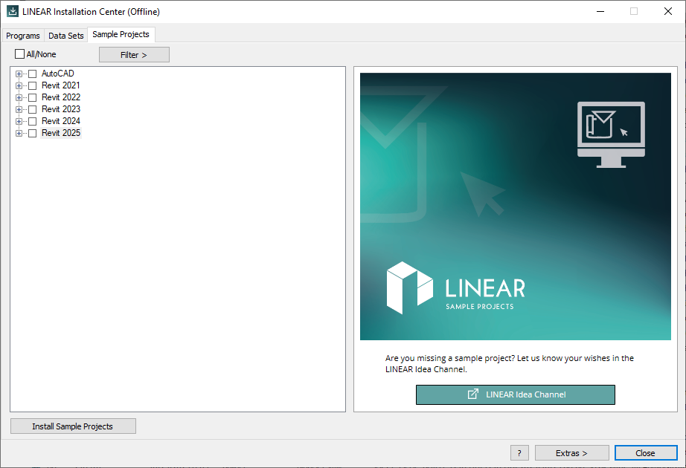Screen dimensions: 686x468
Task: Click Install Sample Projects button
Action: [x=73, y=426]
